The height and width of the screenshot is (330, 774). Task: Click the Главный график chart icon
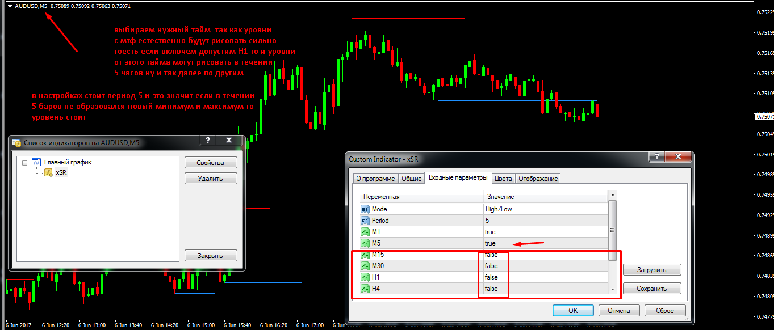36,162
